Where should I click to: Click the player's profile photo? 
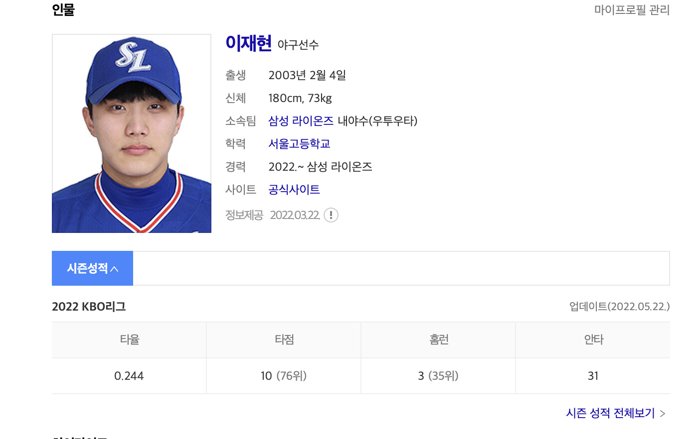click(131, 133)
